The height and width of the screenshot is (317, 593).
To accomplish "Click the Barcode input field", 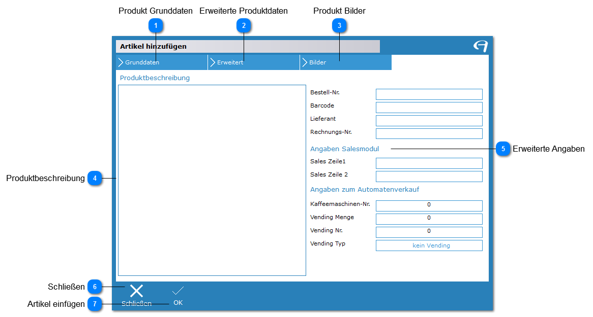I will tap(429, 108).
